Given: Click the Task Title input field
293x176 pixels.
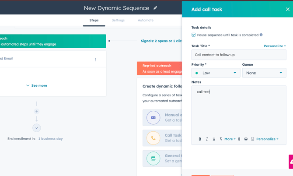Looking at the screenshot, I should pyautogui.click(x=238, y=55).
